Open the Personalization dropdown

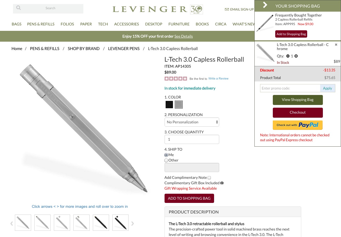pyautogui.click(x=192, y=122)
